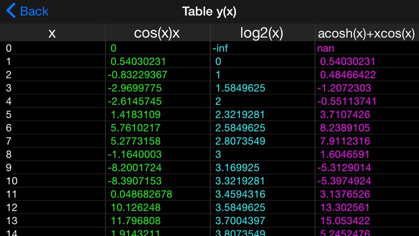The image size is (419, 236).
Task: Select the acosh(x)+xcos(x) column header
Action: [x=366, y=34]
